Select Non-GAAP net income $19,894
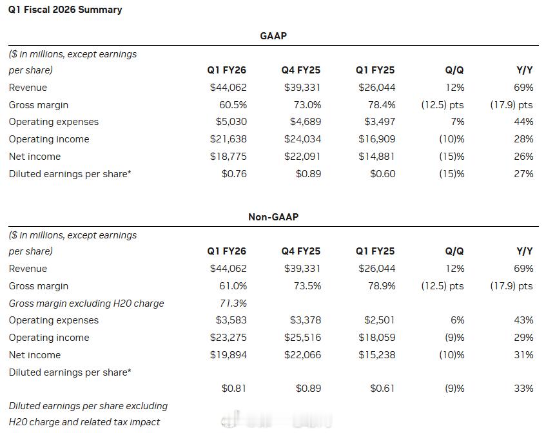The image size is (555, 433). tap(228, 355)
